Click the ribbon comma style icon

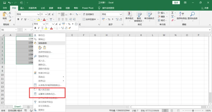pos(112,19)
